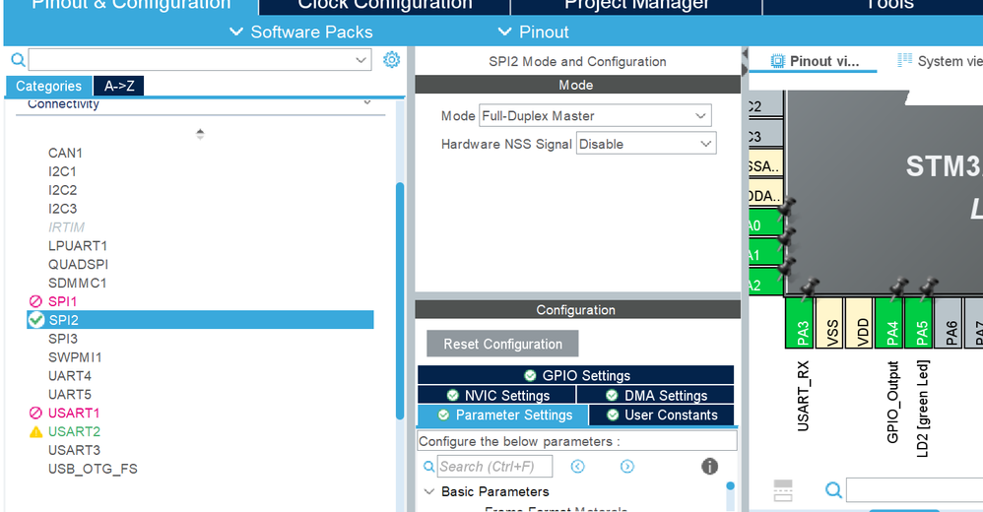Open the peripheral search settings gear
The width and height of the screenshot is (983, 512).
click(391, 59)
